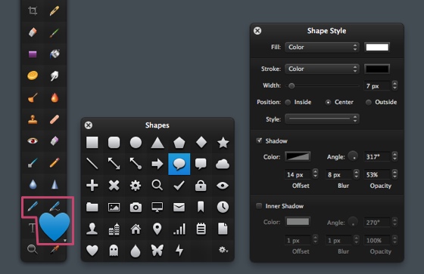Select the Eraser tool in the tools palette
Image resolution: width=424 pixels, height=274 pixels.
[33, 32]
